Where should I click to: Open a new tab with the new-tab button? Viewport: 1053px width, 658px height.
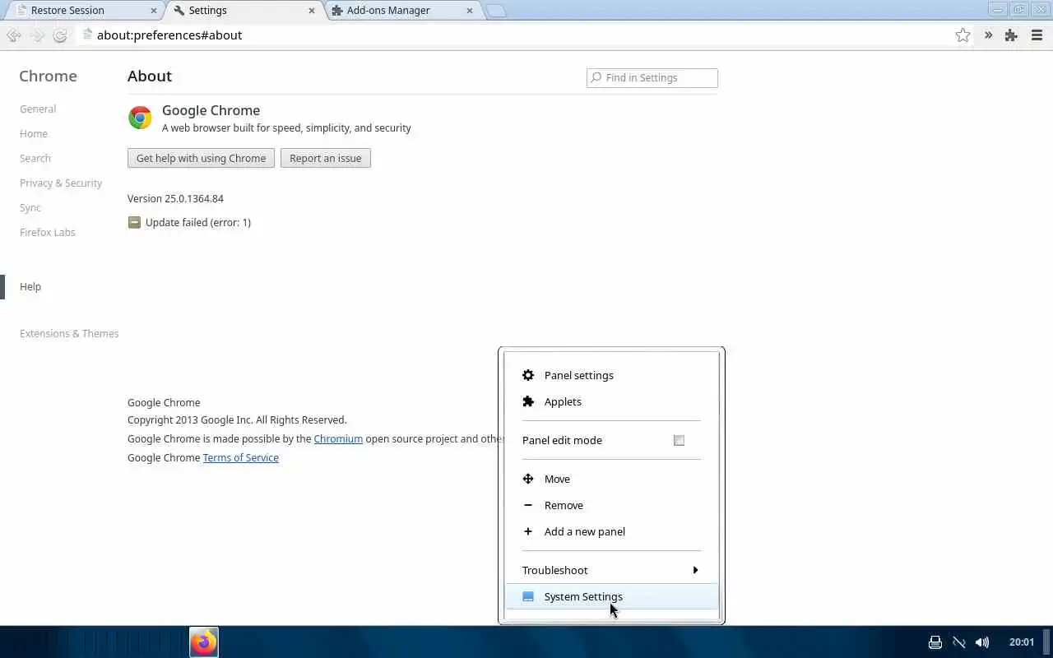[496, 11]
